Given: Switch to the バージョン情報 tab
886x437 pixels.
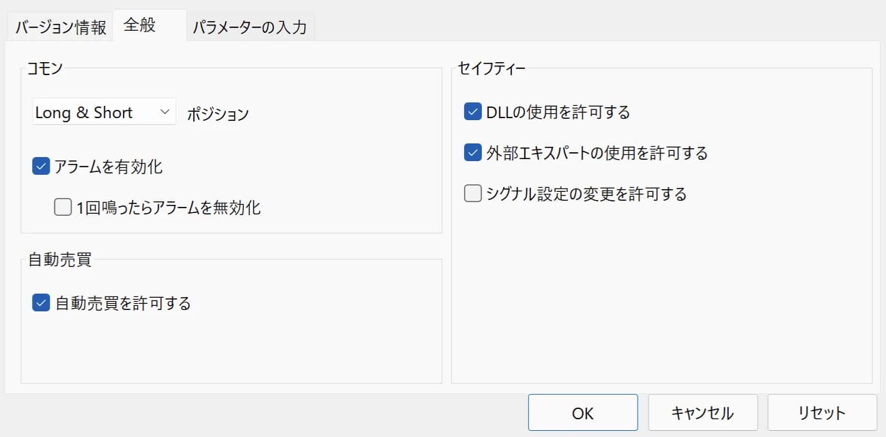Looking at the screenshot, I should tap(61, 28).
